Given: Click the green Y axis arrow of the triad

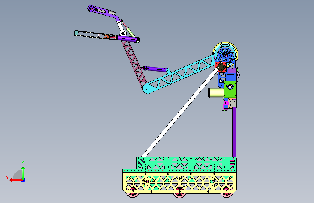Looking at the screenshot, I should (x=23, y=173).
